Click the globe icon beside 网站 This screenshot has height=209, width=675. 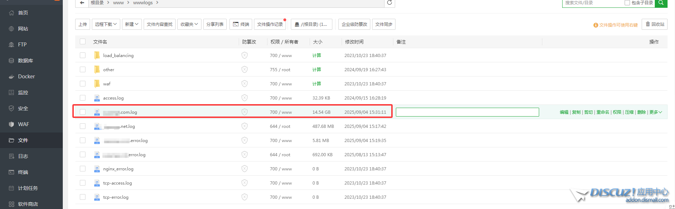(11, 29)
